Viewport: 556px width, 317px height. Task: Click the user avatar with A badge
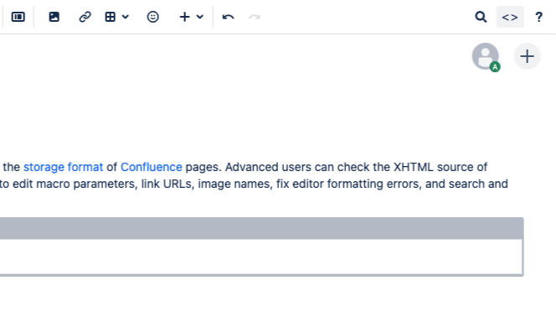[486, 57]
